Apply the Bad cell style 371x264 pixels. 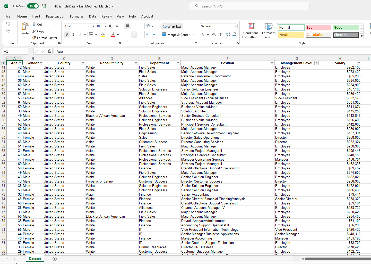click(318, 27)
